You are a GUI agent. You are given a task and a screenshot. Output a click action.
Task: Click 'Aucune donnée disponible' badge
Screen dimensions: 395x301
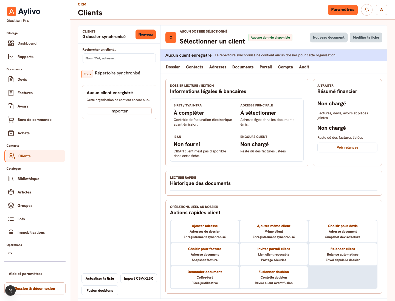[x=270, y=37]
